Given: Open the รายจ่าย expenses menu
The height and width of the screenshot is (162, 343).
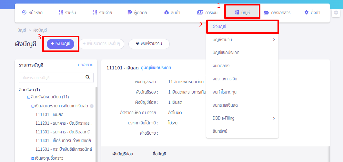Looking at the screenshot, I should click(102, 13).
